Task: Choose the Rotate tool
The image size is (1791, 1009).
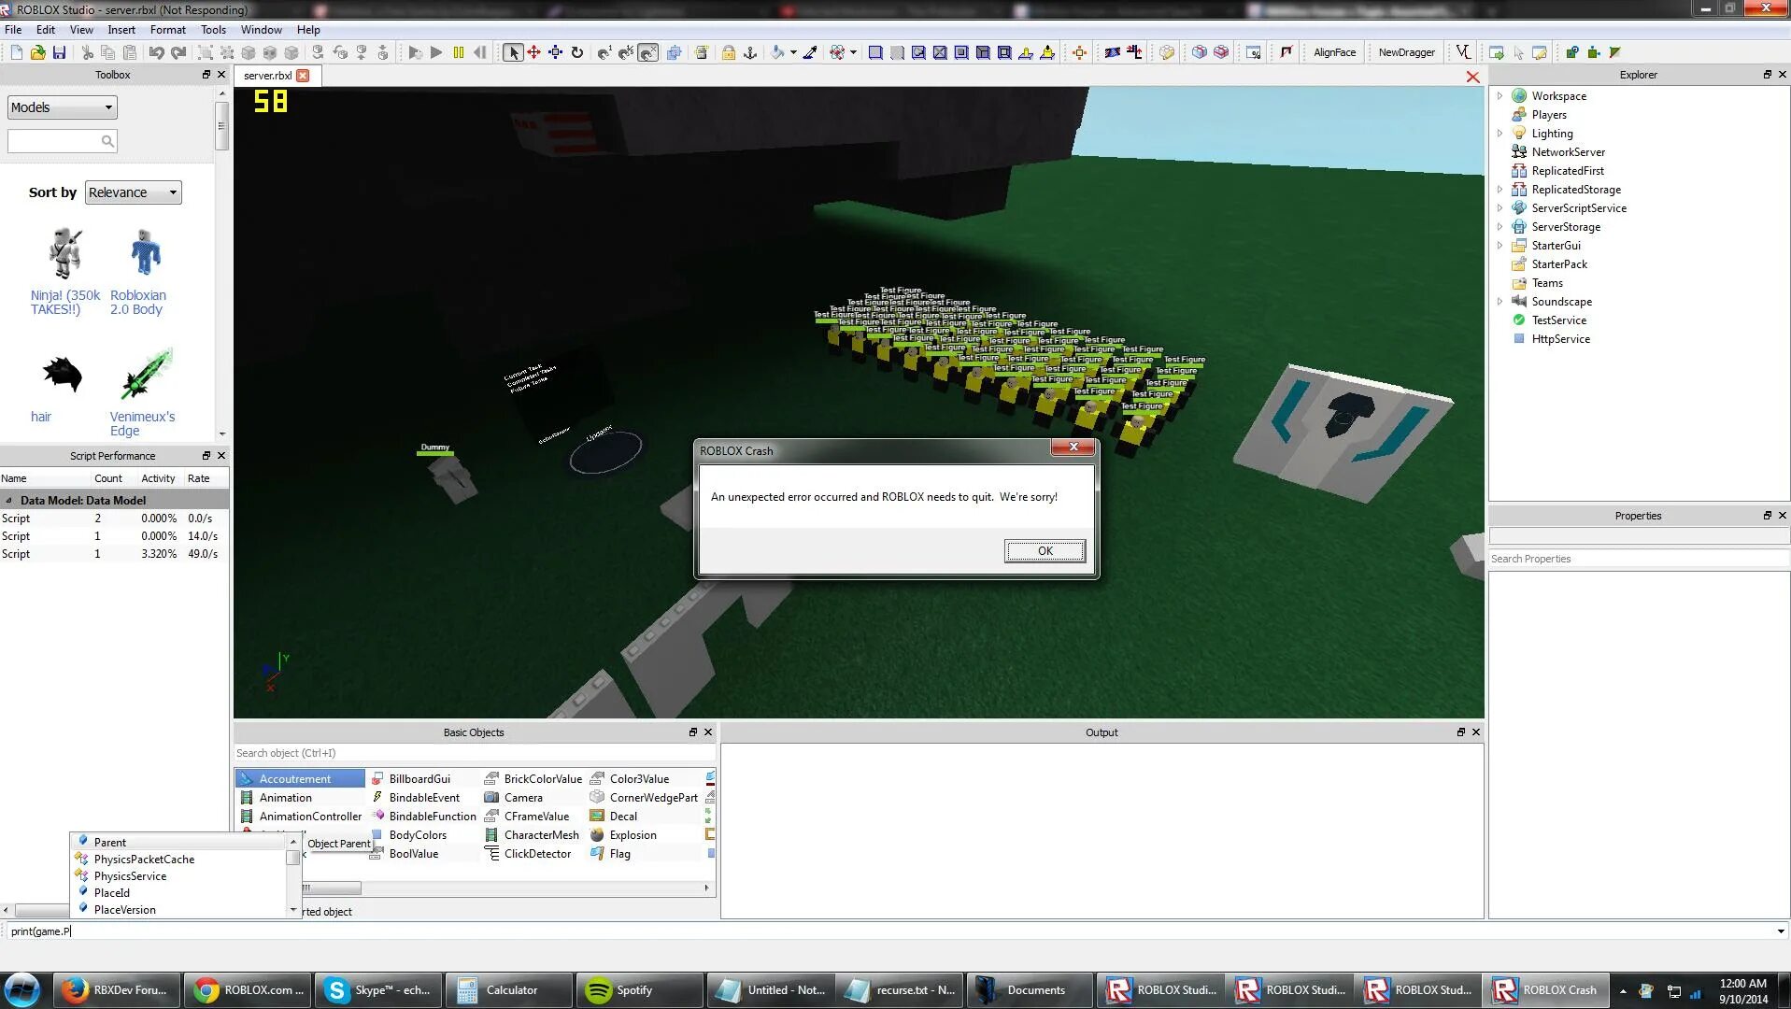Action: (577, 52)
